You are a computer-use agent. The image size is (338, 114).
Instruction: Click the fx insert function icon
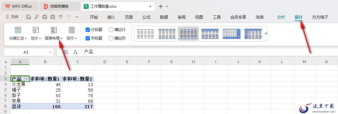(x=75, y=52)
